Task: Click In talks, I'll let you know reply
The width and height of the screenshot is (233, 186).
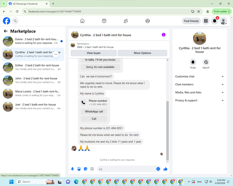Action: [x=100, y=60]
